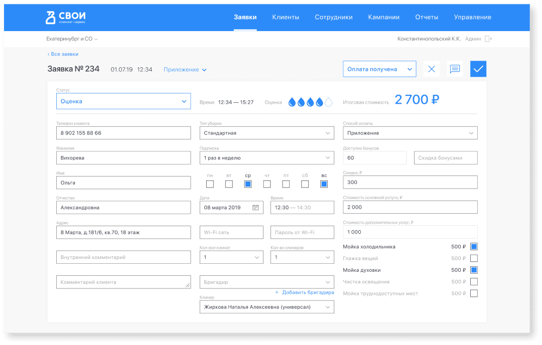Click the first rating droplet icon
Viewport: 542px width, 345px height.
(292, 102)
